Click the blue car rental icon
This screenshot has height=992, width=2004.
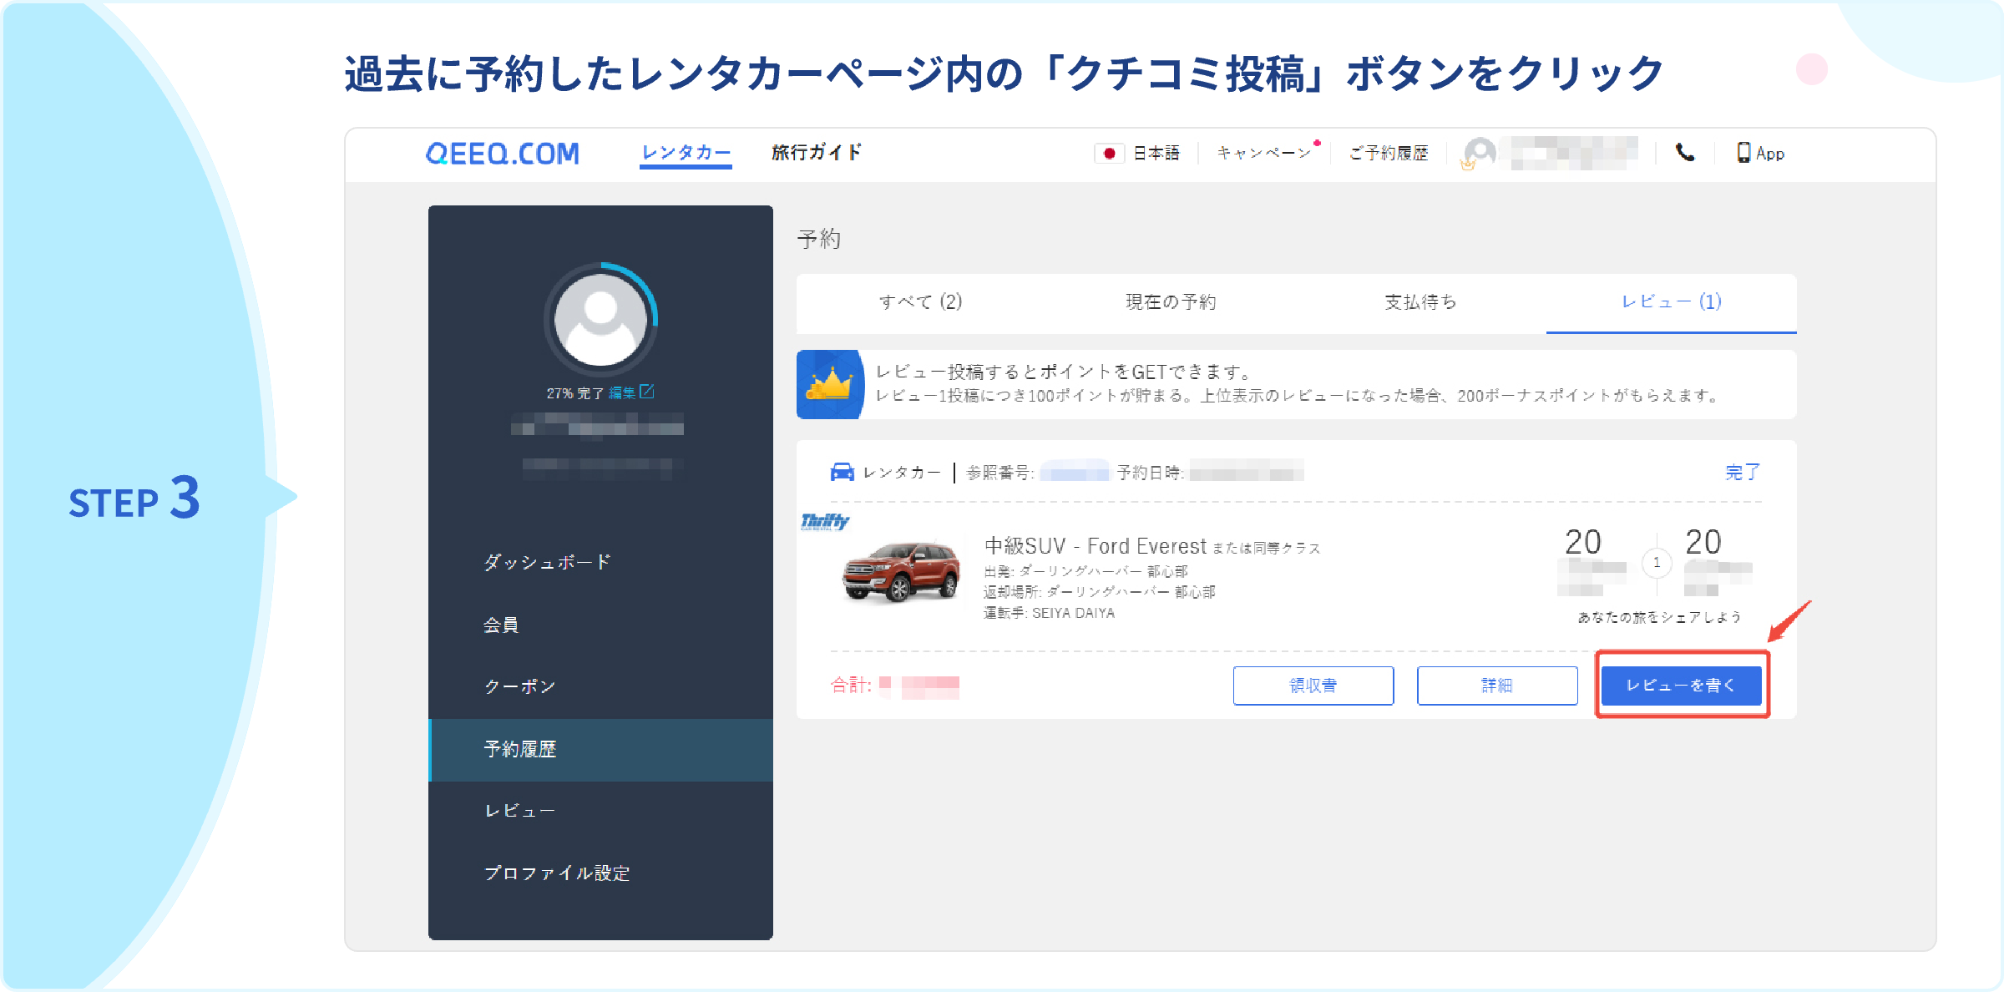coord(842,473)
